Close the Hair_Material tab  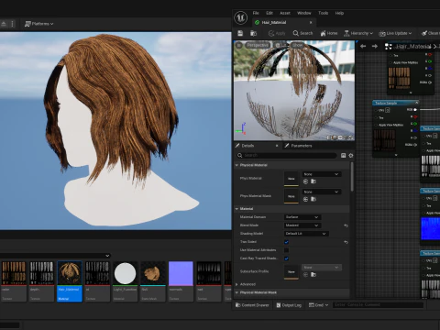(x=311, y=22)
